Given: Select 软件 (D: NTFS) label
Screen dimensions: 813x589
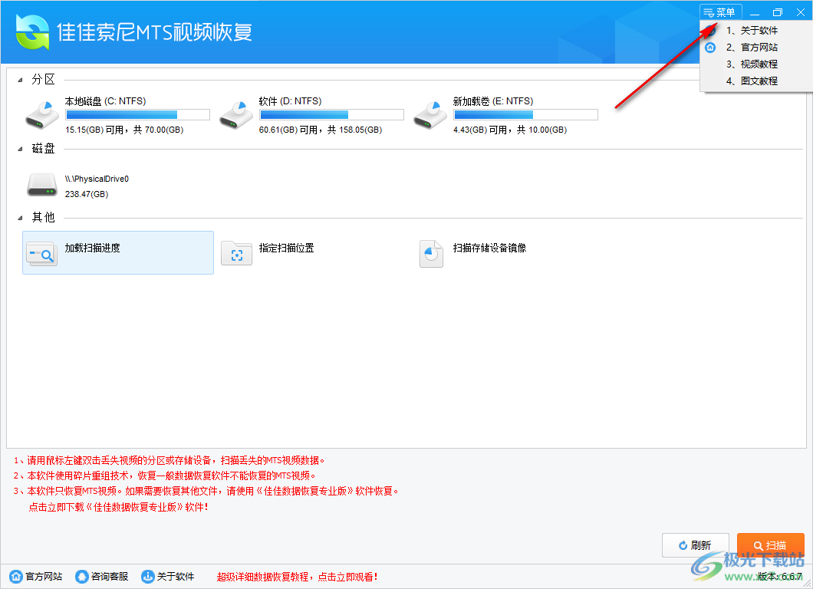Looking at the screenshot, I should [x=291, y=101].
